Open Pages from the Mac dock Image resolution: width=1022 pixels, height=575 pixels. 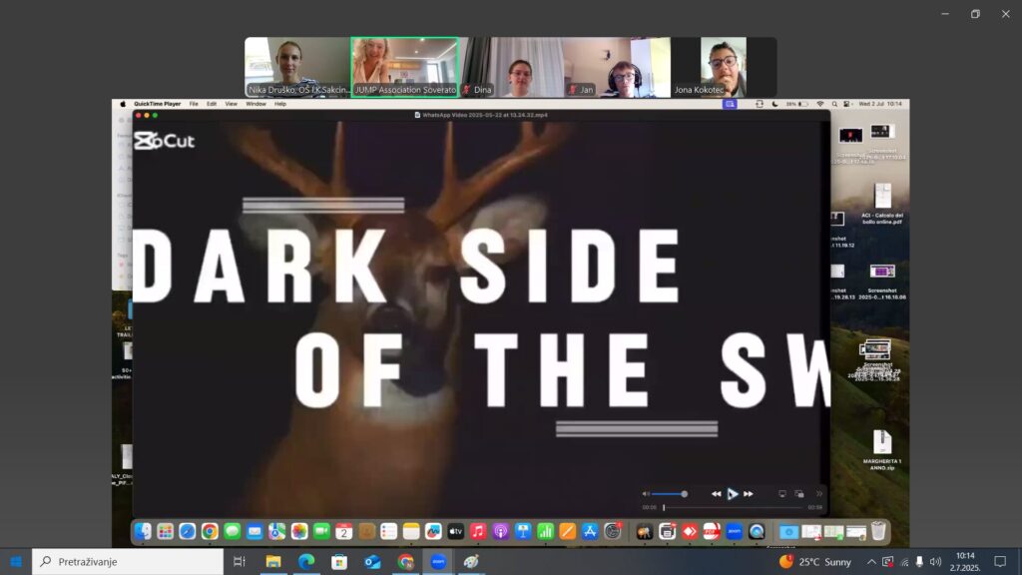pyautogui.click(x=568, y=531)
